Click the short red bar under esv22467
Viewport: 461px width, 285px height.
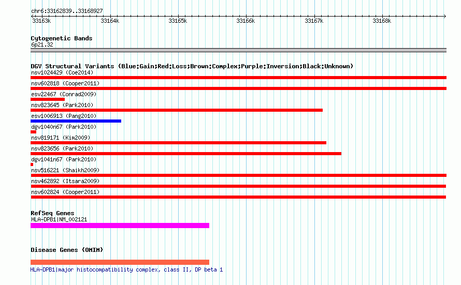(48, 99)
